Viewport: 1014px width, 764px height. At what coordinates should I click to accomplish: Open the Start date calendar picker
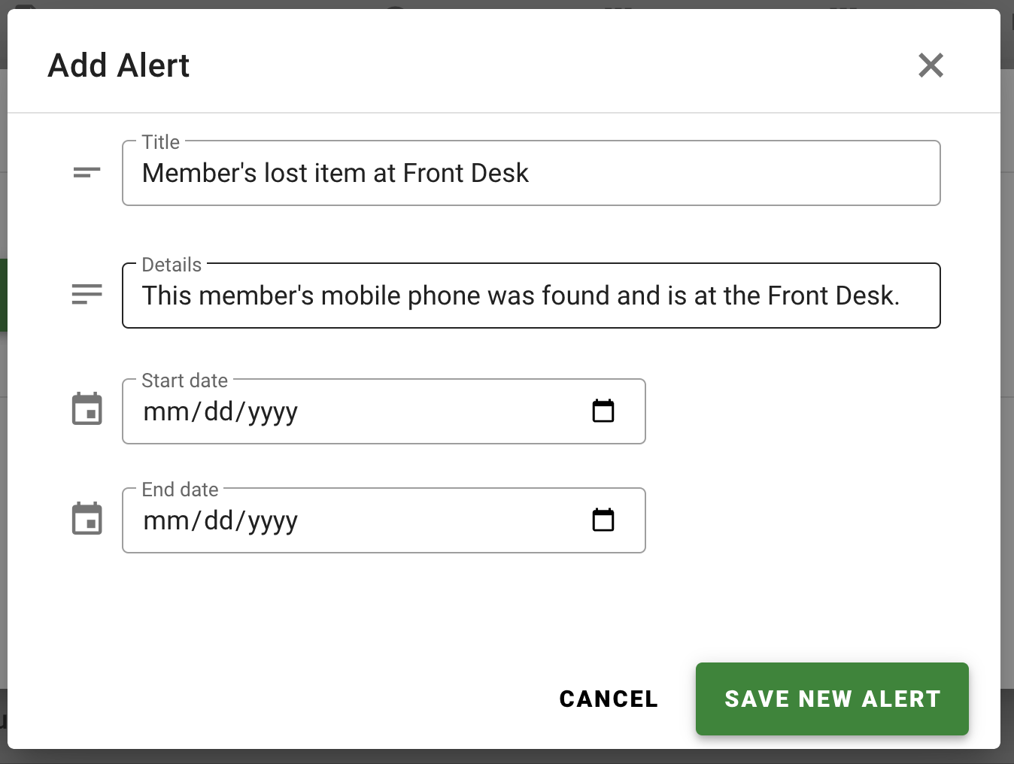pyautogui.click(x=603, y=411)
